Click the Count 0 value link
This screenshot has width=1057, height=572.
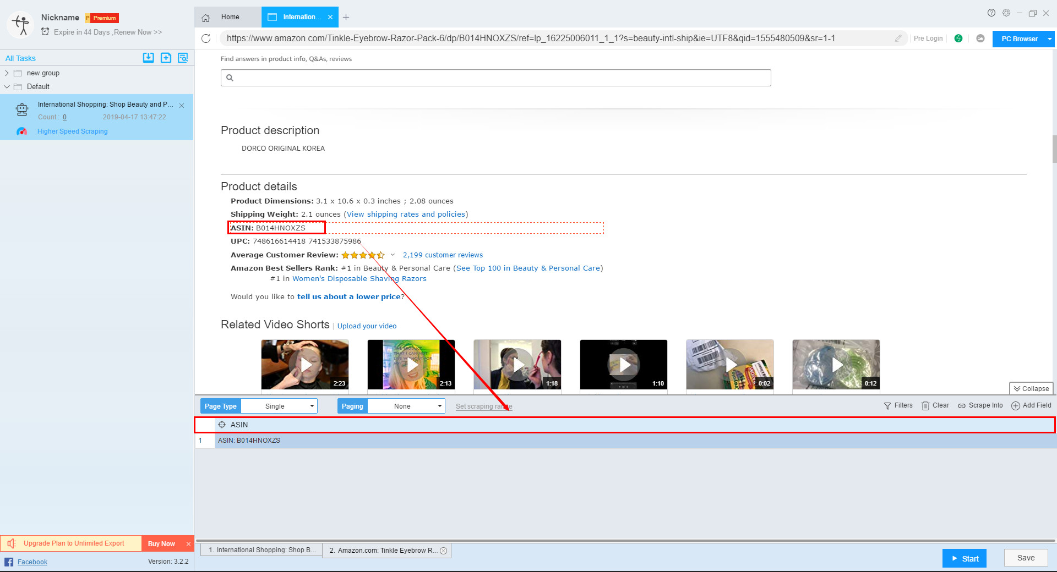[64, 117]
